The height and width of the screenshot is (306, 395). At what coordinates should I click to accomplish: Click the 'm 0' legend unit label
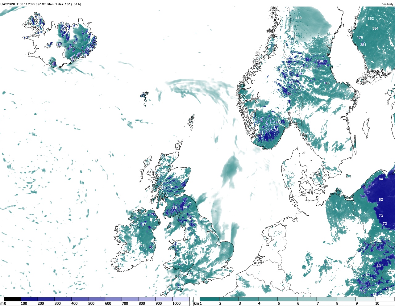pyautogui.click(x=3, y=304)
